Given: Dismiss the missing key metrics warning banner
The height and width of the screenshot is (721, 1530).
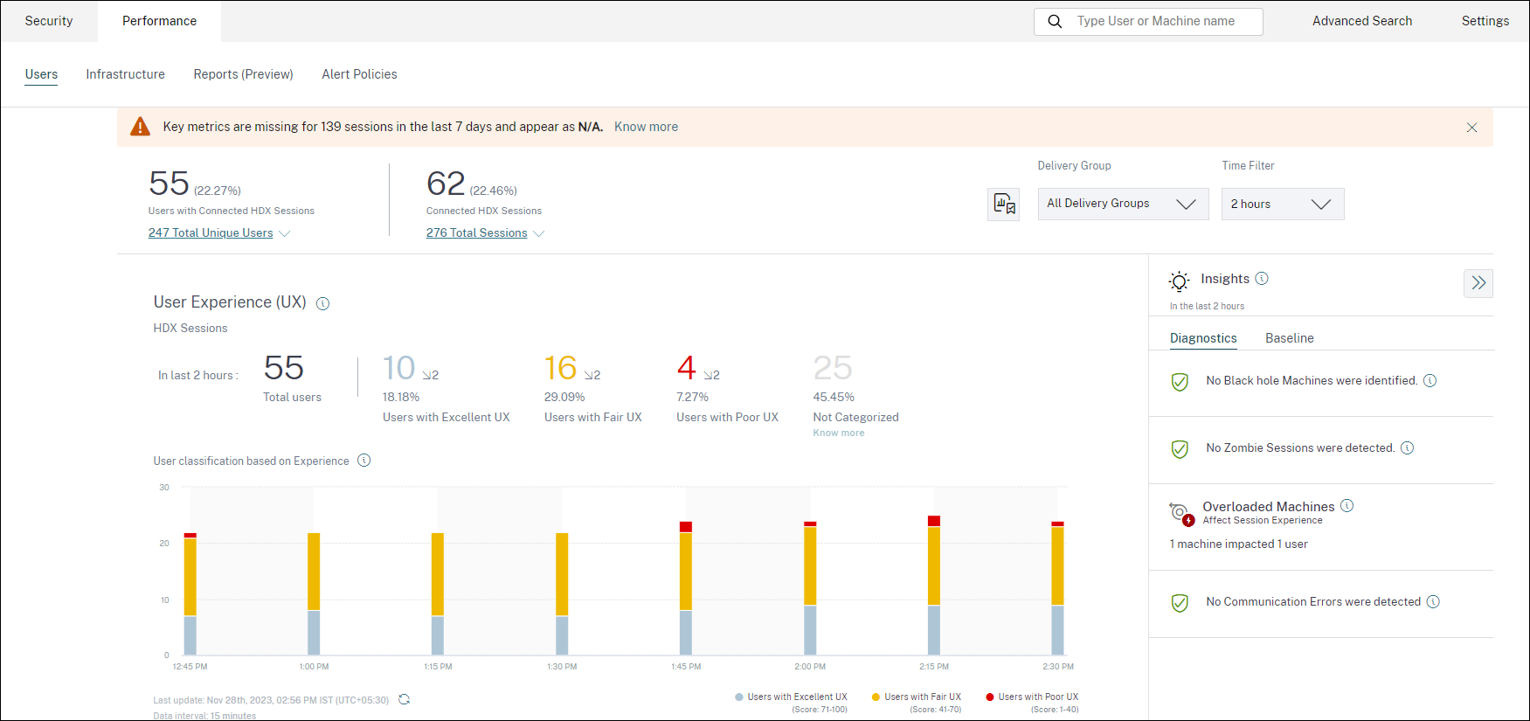Looking at the screenshot, I should point(1471,128).
